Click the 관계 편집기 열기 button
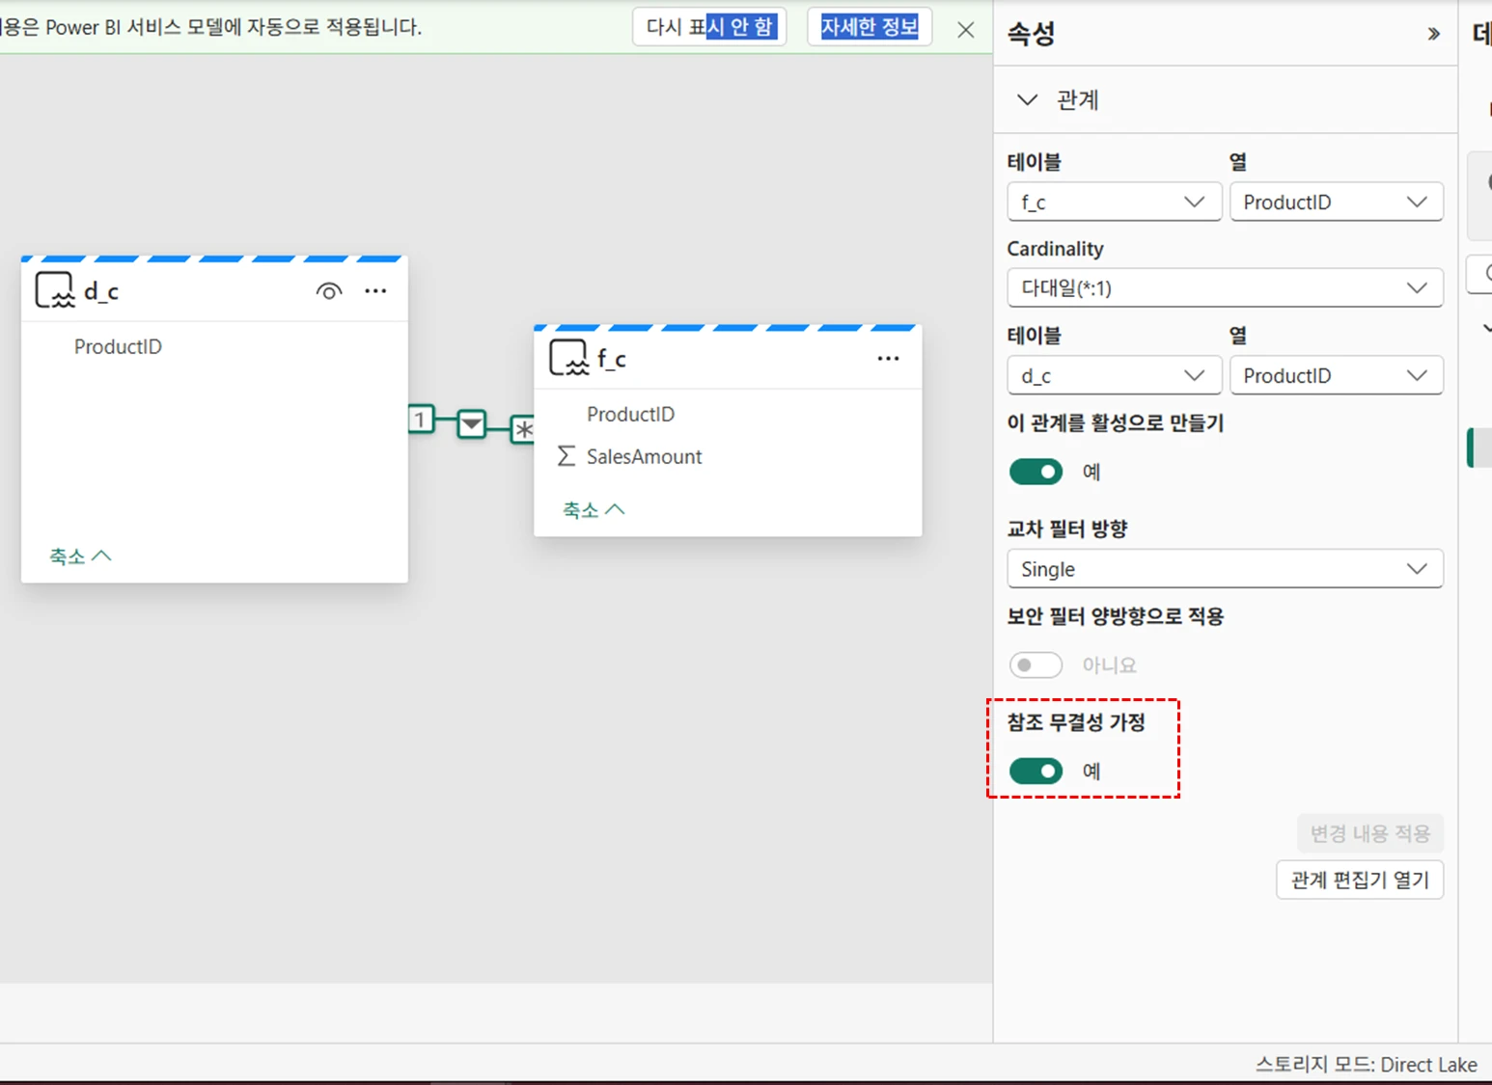 [1359, 880]
